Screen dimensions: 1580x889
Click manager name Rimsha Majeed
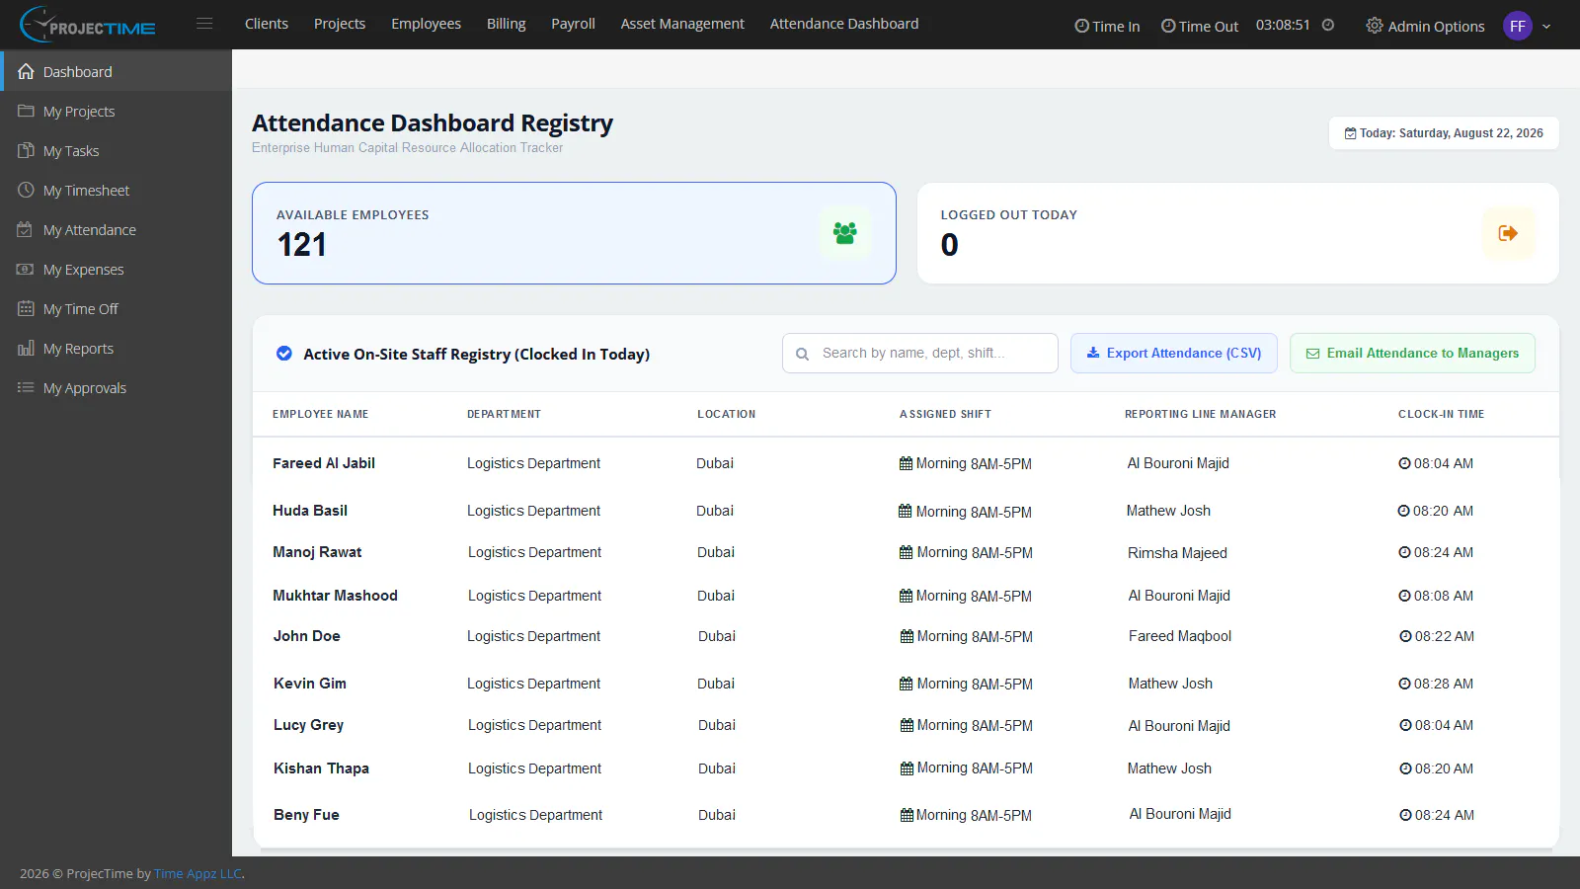(1177, 553)
